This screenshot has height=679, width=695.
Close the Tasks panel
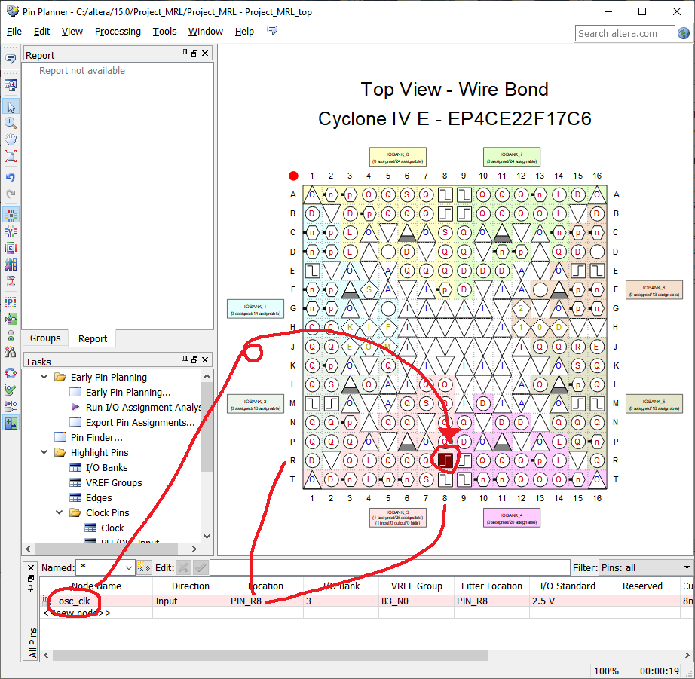[x=205, y=360]
